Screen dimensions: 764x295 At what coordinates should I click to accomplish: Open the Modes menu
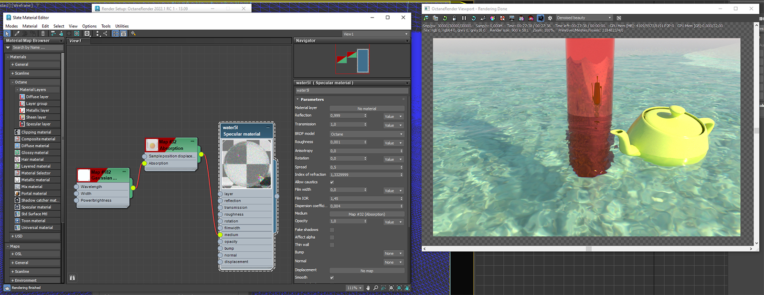[x=11, y=26]
